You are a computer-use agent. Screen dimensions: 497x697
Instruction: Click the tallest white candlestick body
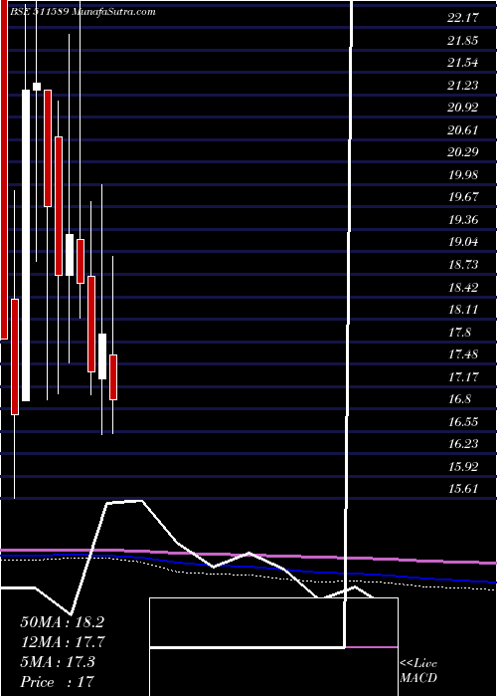[x=26, y=245]
